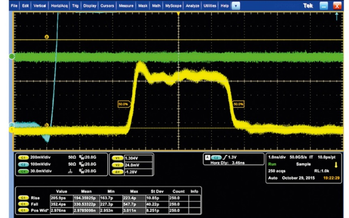This screenshot has width=349, height=218.
Task: Select the C4 channel badge at 30.0mV/div
Action: point(23,172)
